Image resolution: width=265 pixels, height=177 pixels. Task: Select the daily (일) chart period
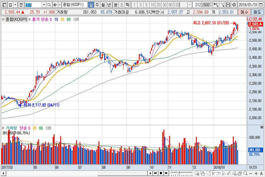(x=91, y=5)
